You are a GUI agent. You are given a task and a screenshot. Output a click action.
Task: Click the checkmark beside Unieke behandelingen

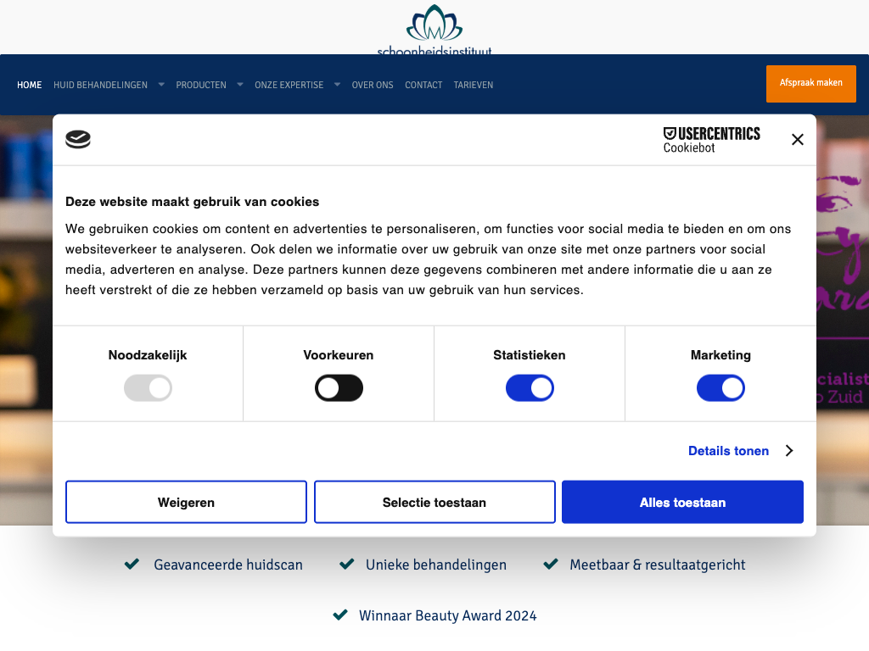click(x=347, y=564)
